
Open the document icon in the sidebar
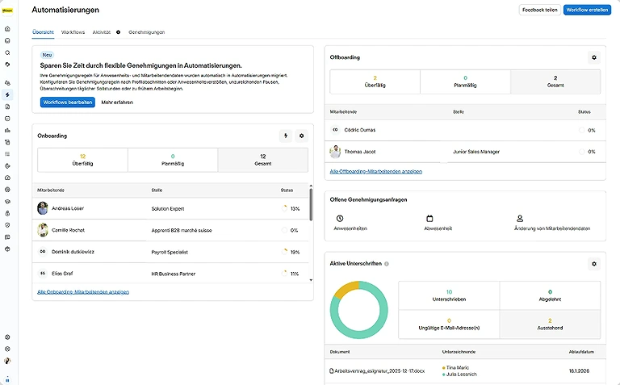(x=7, y=107)
